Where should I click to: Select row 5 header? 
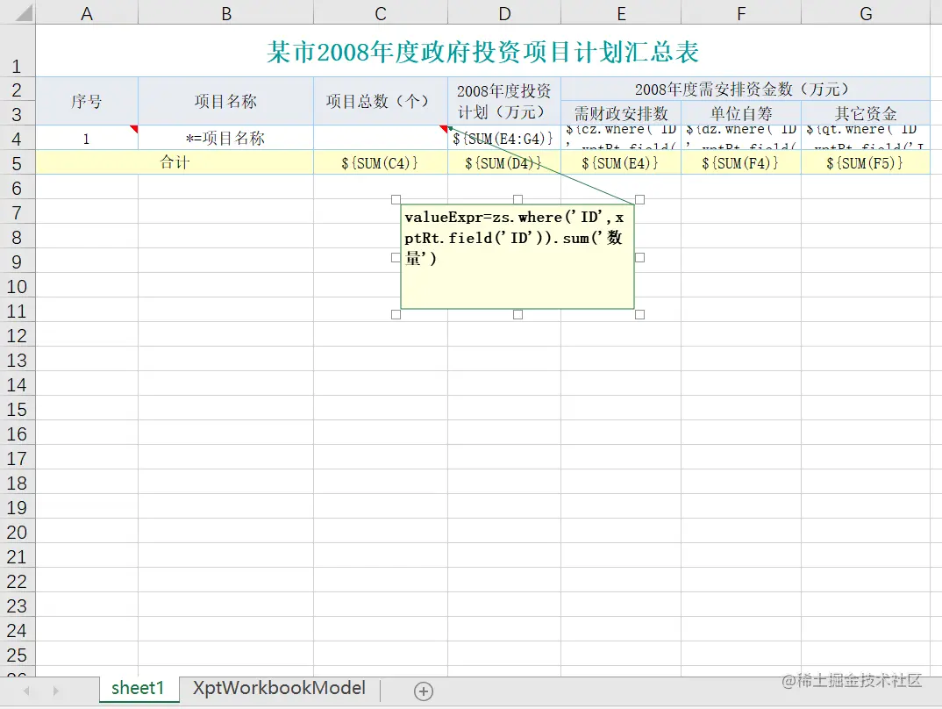point(17,163)
